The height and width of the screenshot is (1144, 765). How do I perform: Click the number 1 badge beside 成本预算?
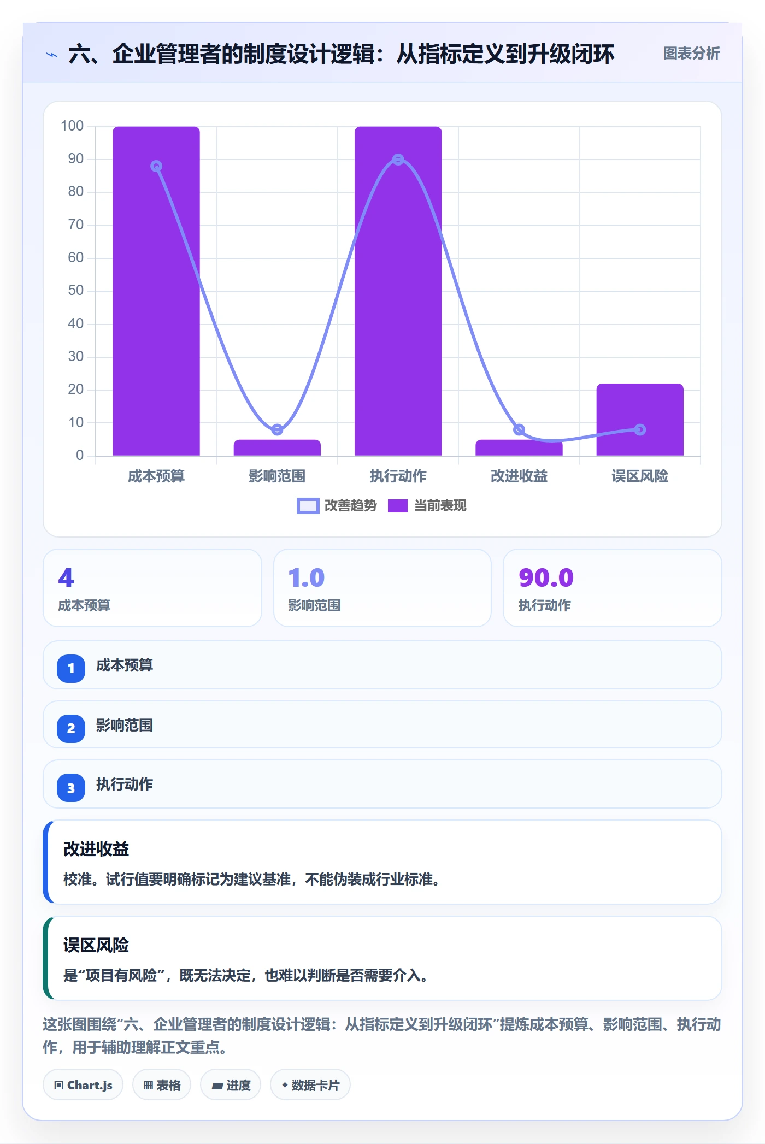tap(71, 668)
